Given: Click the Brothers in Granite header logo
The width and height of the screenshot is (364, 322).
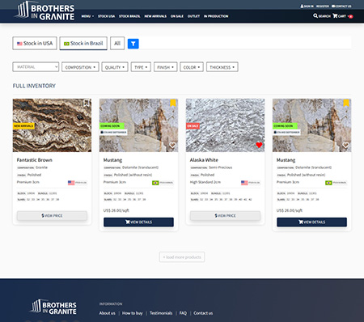Looking at the screenshot, I should (45, 11).
